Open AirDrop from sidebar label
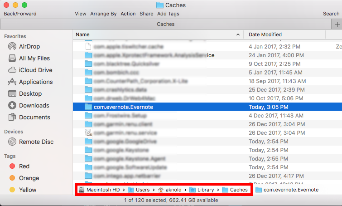 point(29,46)
